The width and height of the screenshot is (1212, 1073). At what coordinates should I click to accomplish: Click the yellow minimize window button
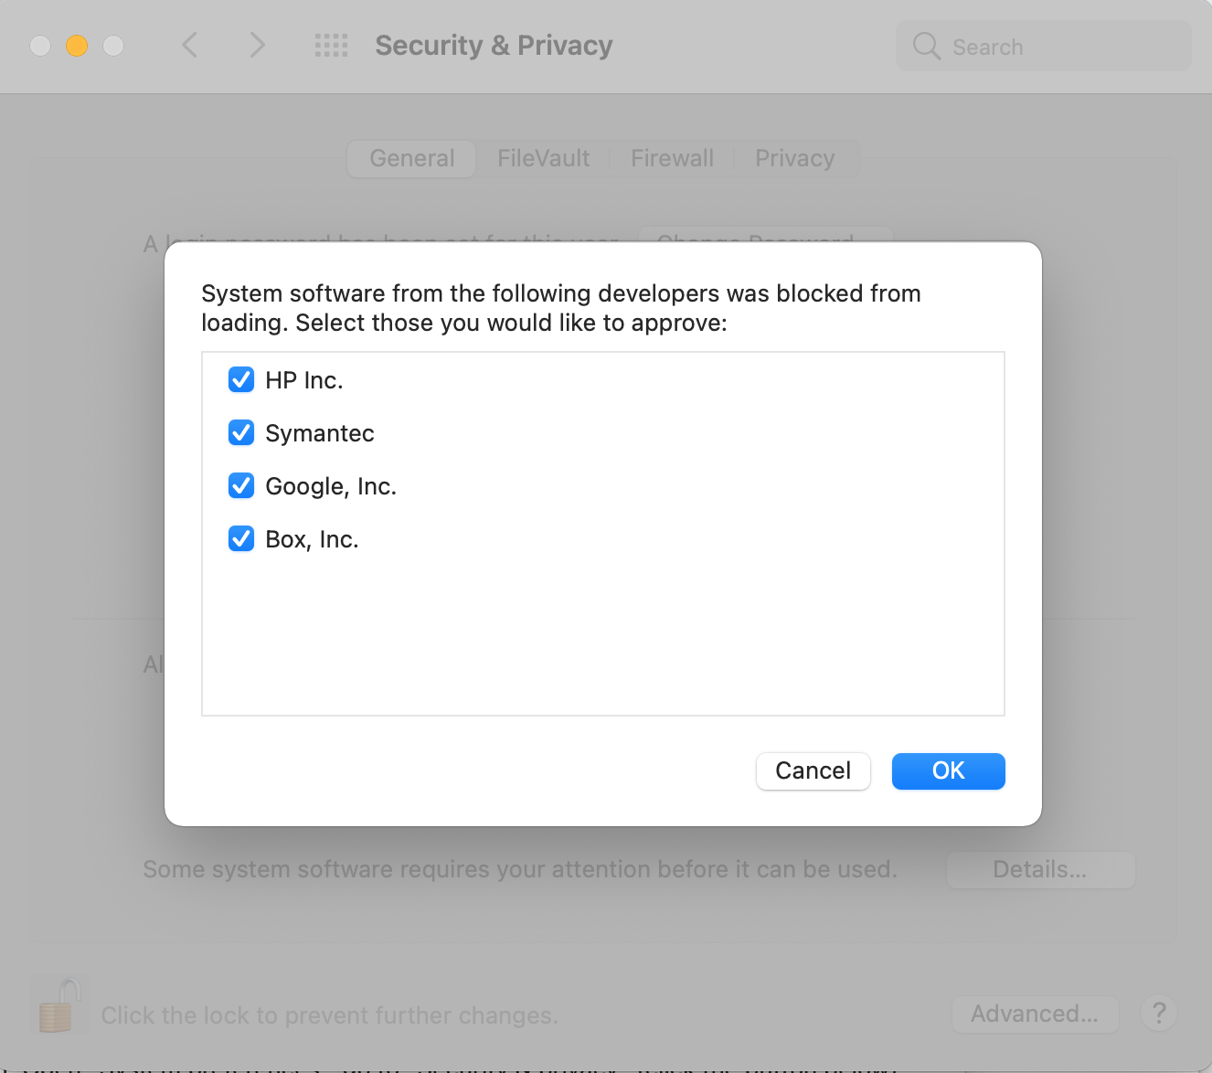(77, 45)
